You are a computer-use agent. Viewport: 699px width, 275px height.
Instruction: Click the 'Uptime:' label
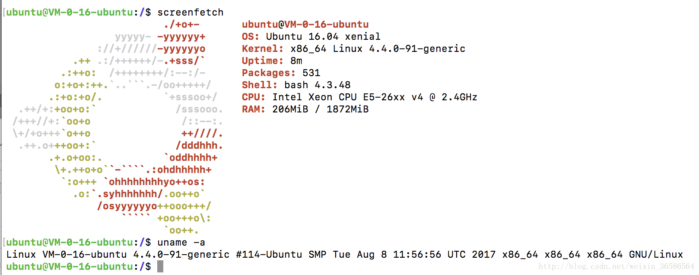pos(263,61)
